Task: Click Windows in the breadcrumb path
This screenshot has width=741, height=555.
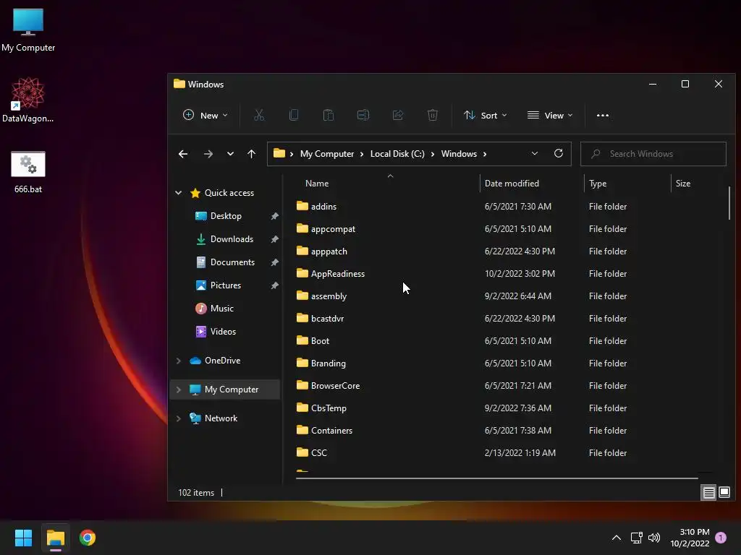Action: 459,154
